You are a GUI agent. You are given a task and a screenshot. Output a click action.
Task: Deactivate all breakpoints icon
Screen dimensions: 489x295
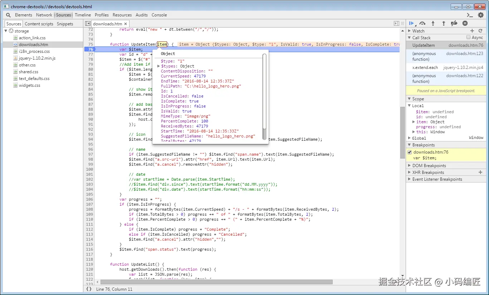point(454,23)
